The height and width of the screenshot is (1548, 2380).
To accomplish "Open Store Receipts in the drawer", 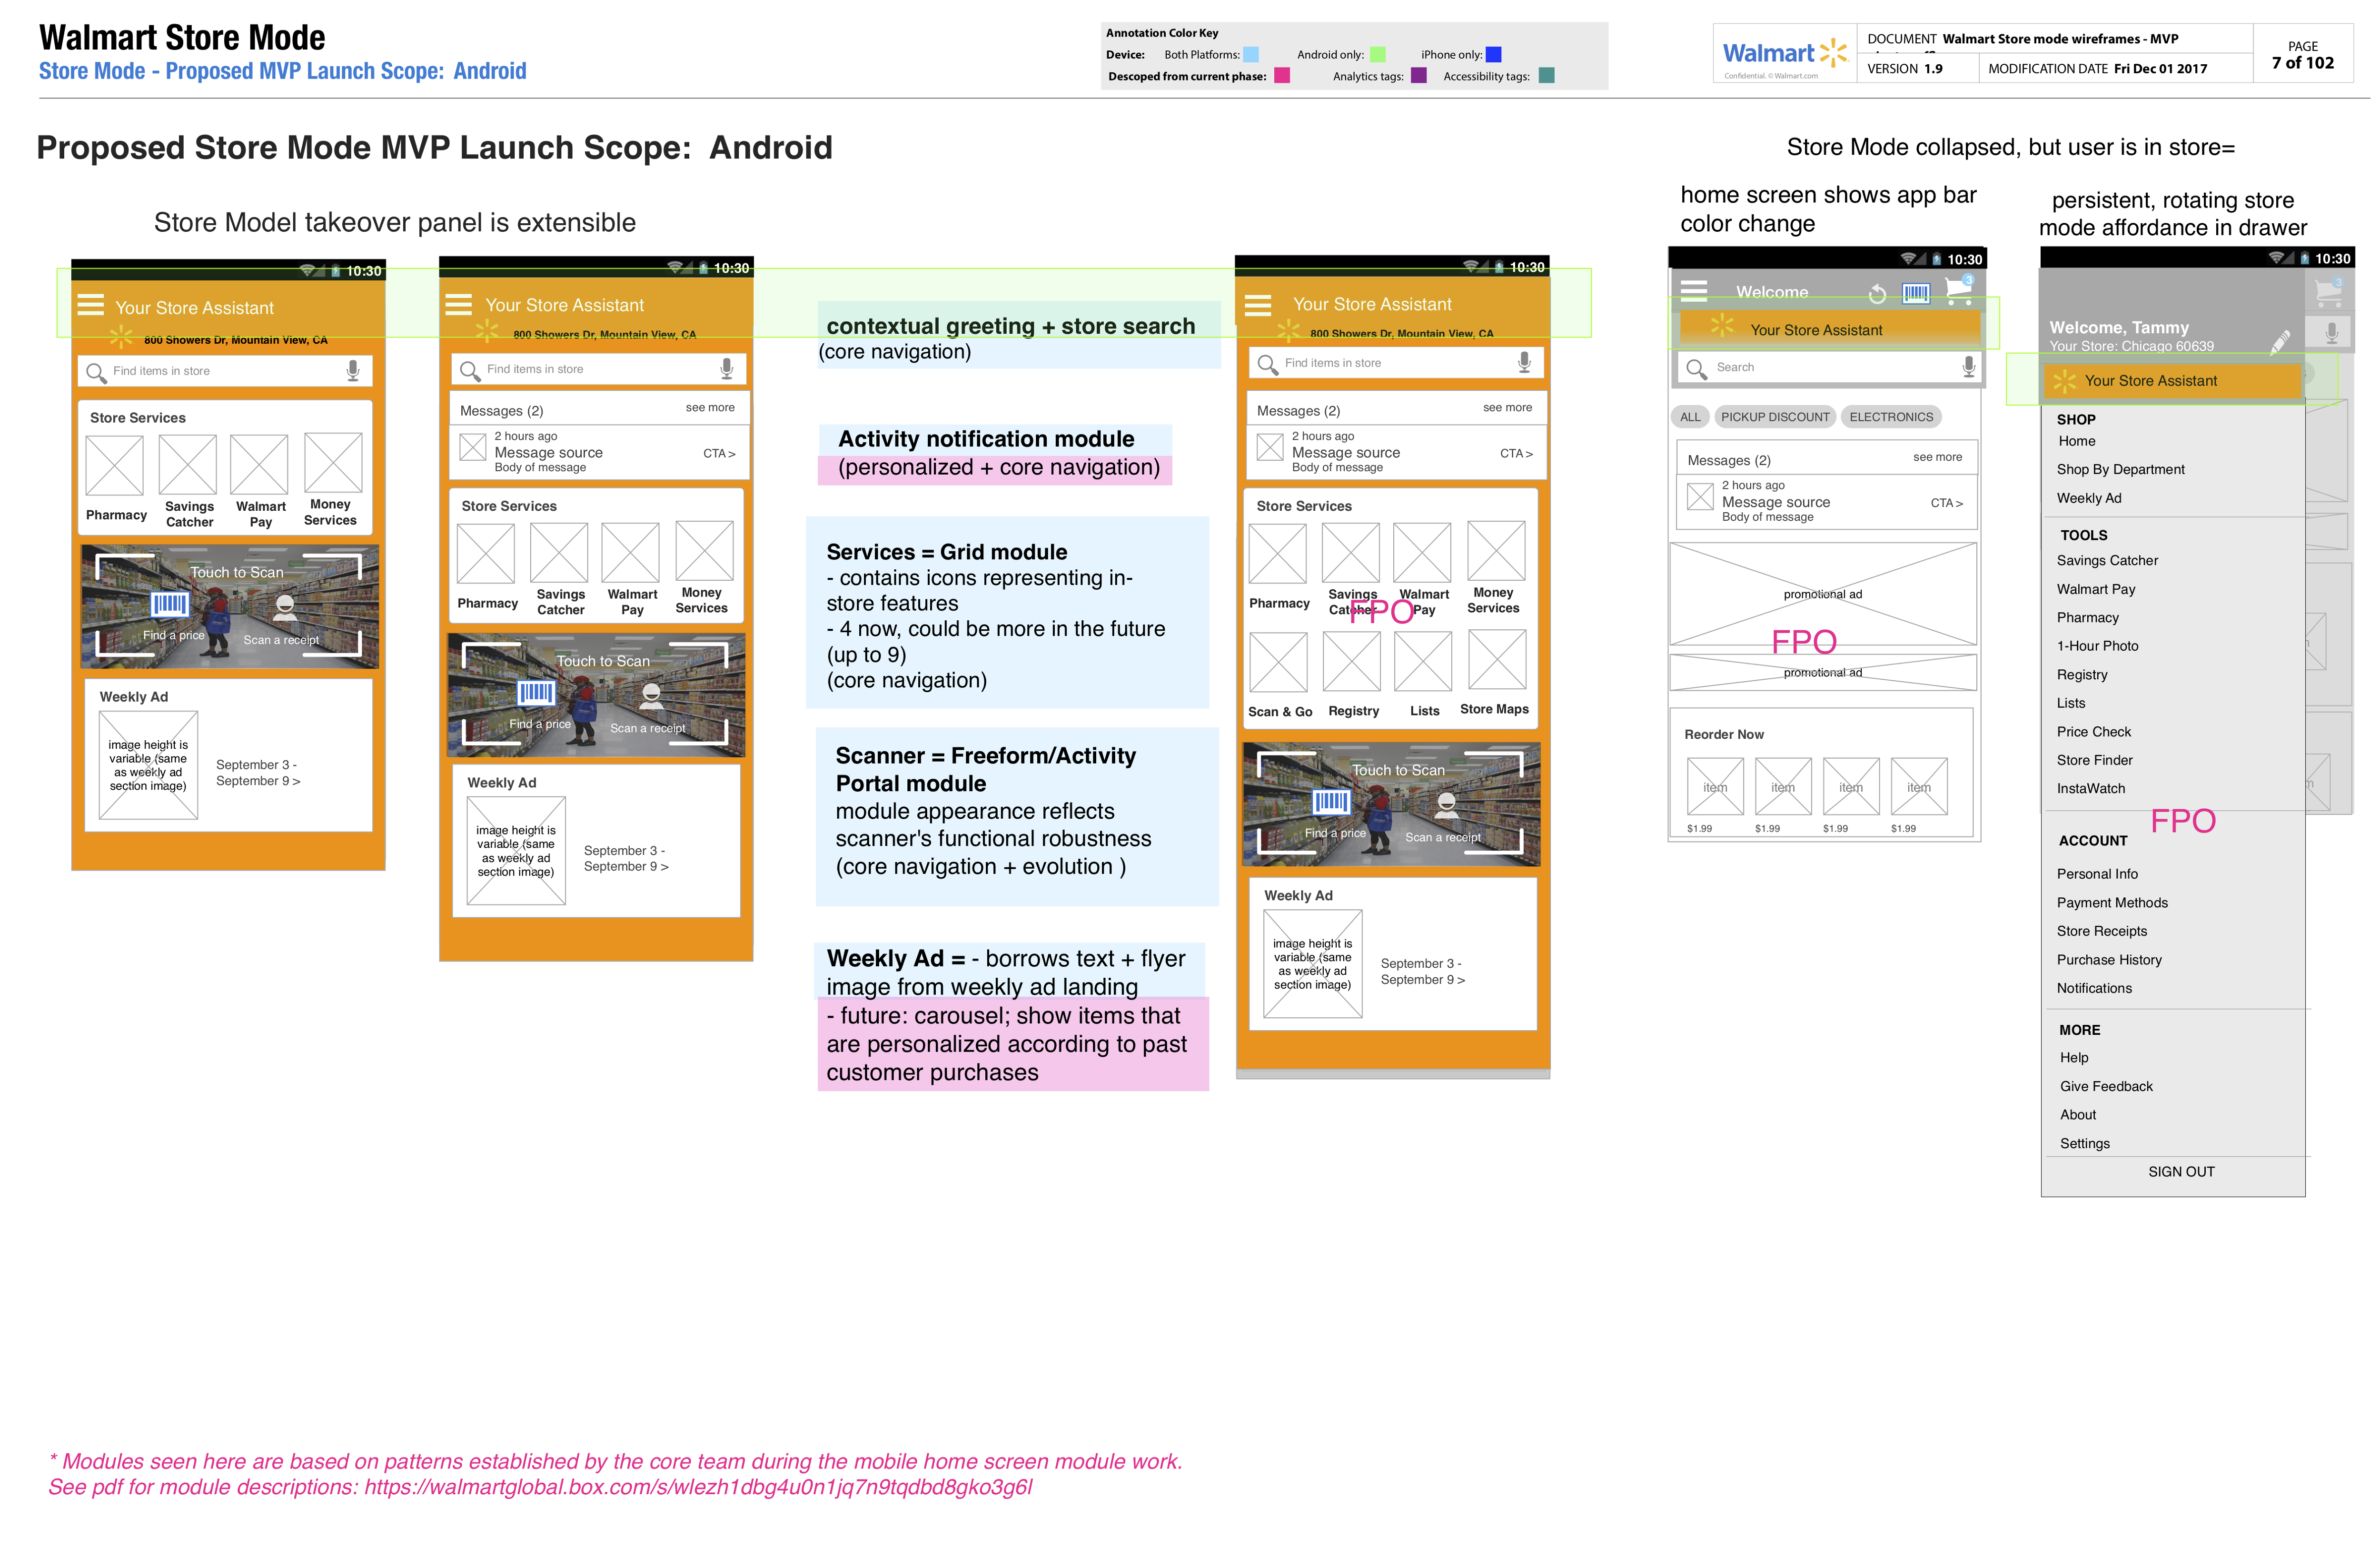I will (2101, 931).
